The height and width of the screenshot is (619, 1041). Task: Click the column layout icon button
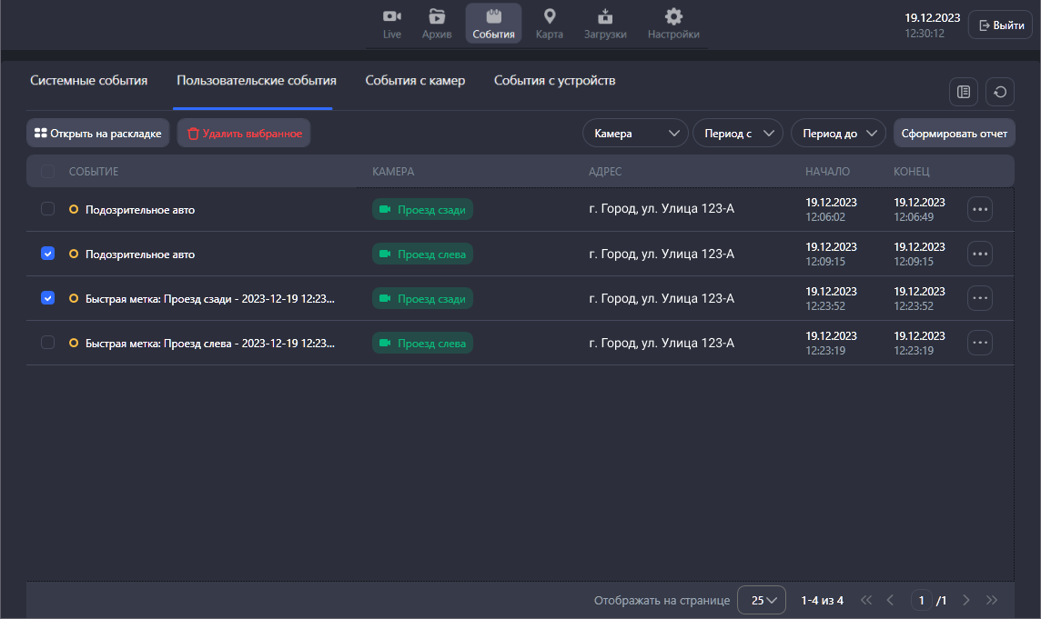click(x=964, y=92)
